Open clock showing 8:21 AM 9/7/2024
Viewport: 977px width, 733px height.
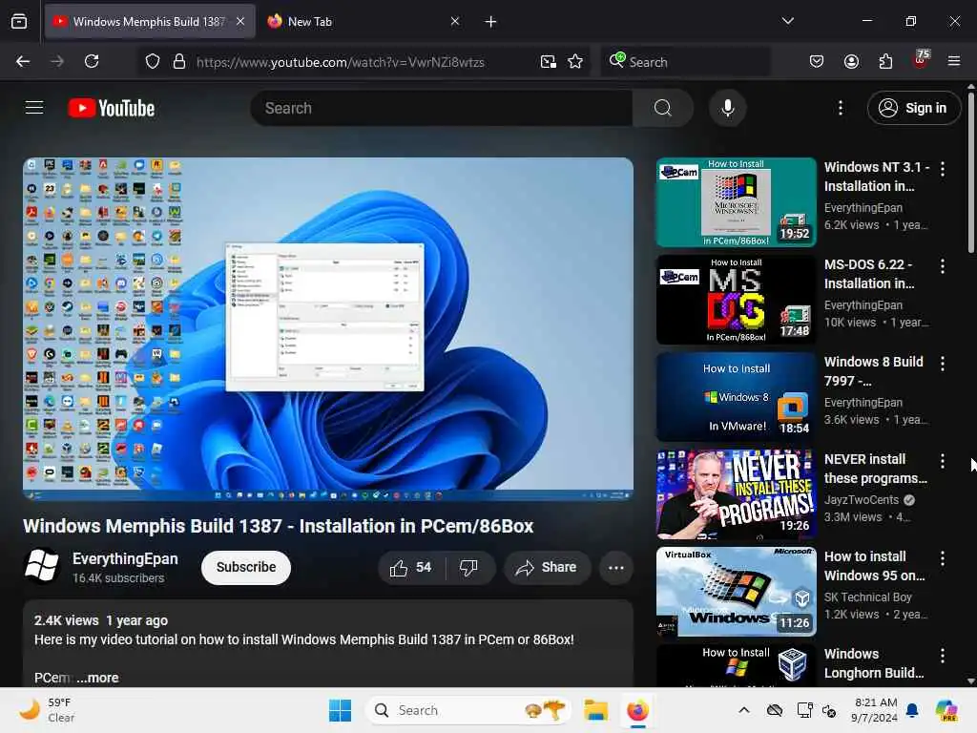[874, 710]
